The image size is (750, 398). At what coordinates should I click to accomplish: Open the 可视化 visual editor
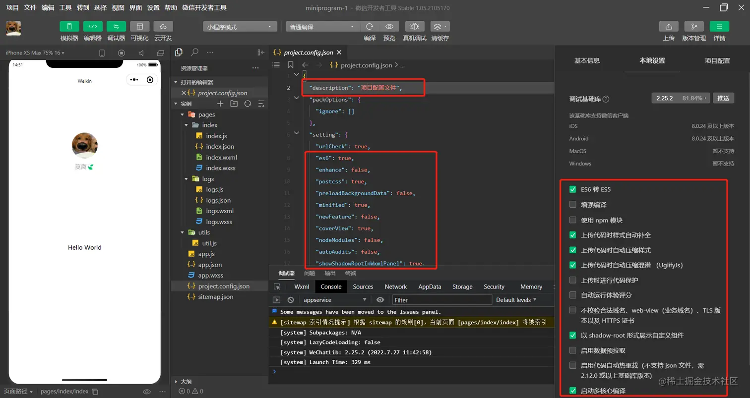click(x=139, y=27)
